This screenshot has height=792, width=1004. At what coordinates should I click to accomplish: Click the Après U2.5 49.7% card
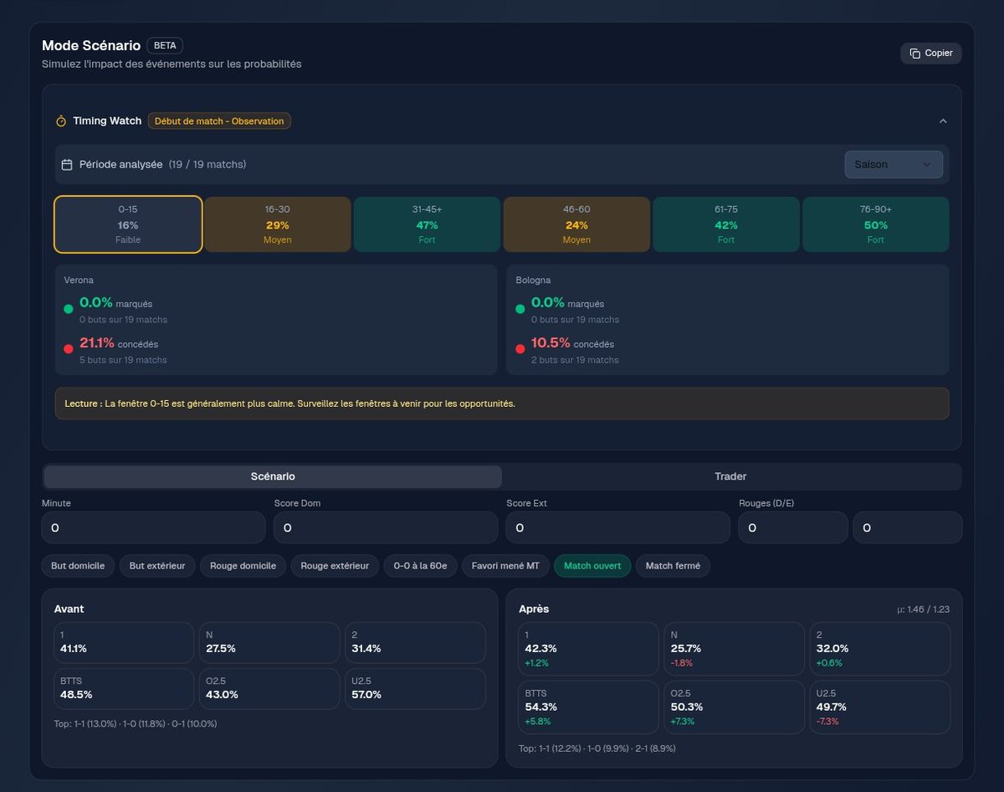pos(879,707)
